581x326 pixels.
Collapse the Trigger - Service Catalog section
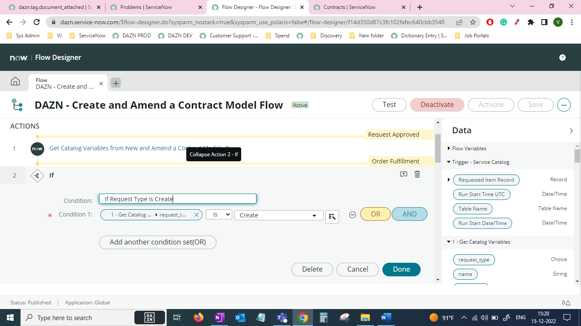coord(449,162)
